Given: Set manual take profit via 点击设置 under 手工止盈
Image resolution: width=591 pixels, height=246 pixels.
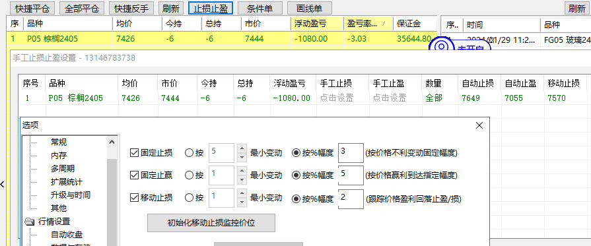Looking at the screenshot, I should pyautogui.click(x=390, y=98).
